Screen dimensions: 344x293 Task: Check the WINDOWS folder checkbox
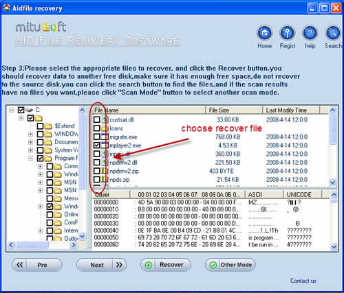point(40,134)
